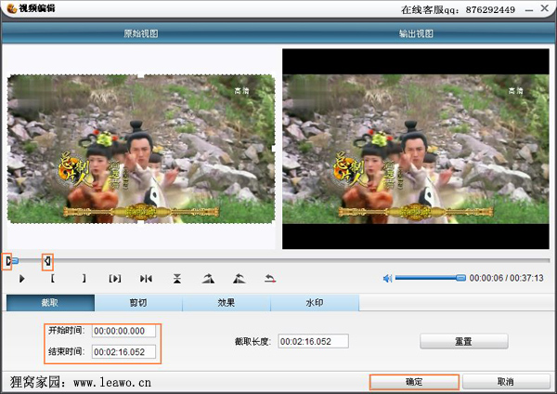Mute audio with the speaker icon
Screen dimensions: 557x394
click(387, 278)
